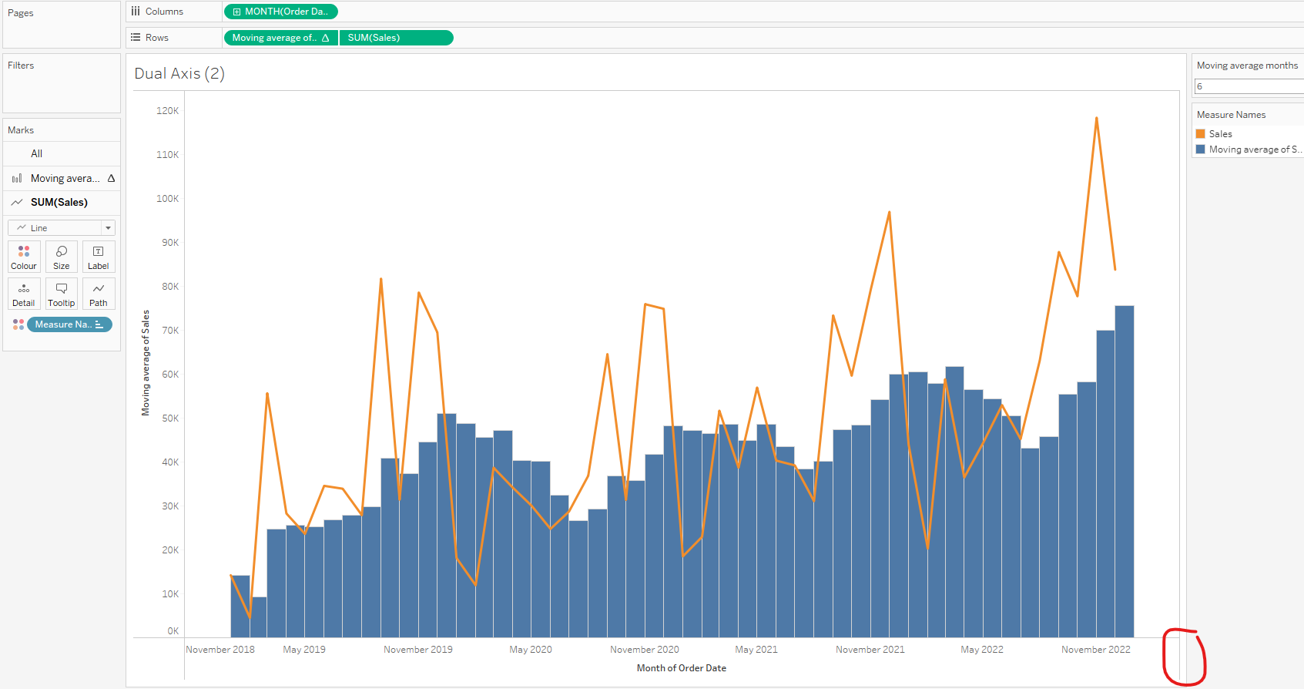1304x689 pixels.
Task: Click the colour dots icon beside Measure Names pill
Action: [x=18, y=324]
